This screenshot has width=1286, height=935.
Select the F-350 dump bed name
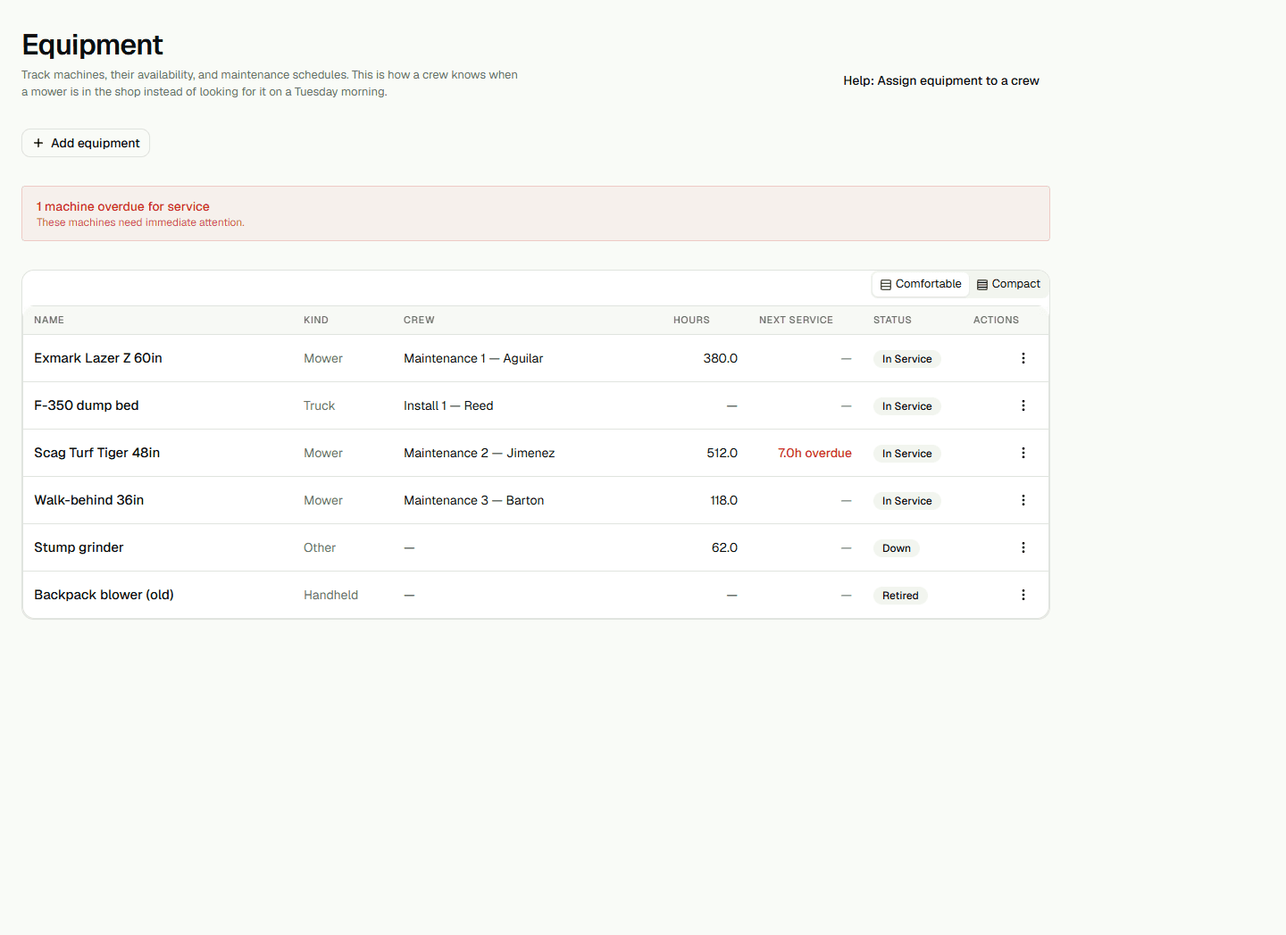87,405
